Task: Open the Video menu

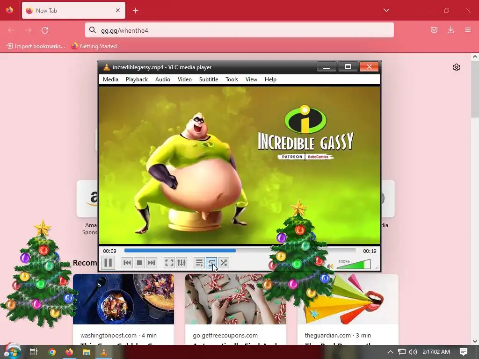Action: (x=184, y=79)
